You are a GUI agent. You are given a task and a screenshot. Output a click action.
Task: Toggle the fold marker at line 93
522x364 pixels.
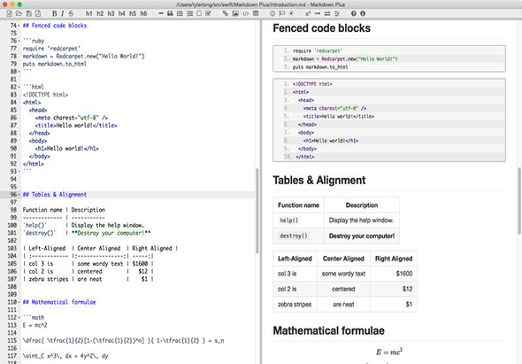click(x=19, y=171)
